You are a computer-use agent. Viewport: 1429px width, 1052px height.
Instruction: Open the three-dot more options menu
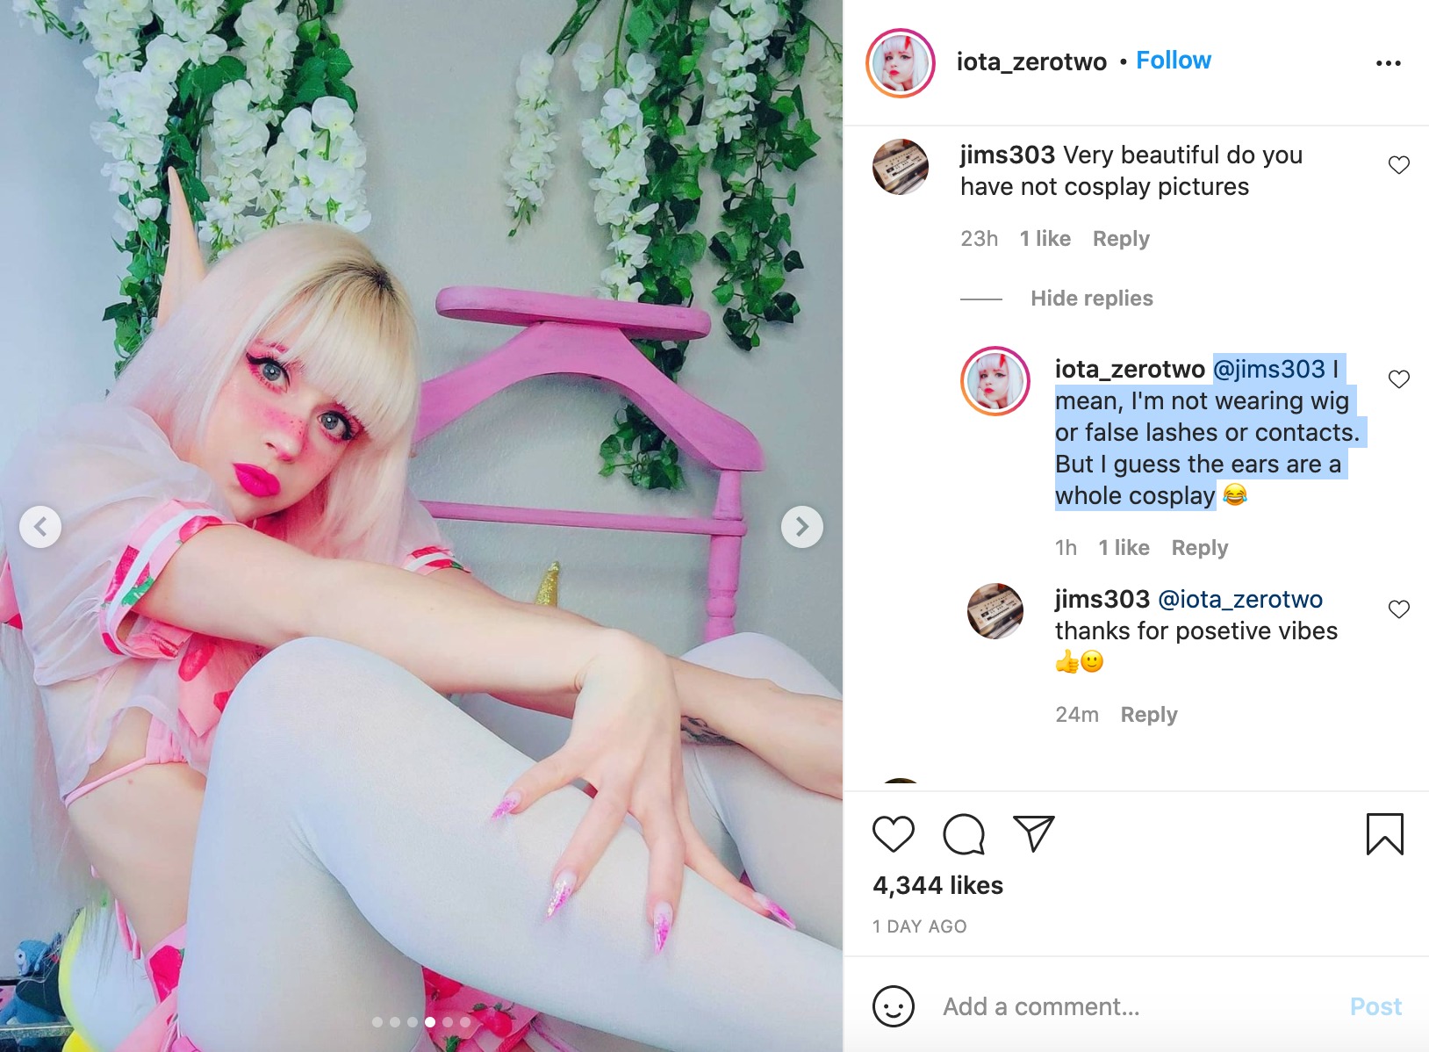point(1389,63)
